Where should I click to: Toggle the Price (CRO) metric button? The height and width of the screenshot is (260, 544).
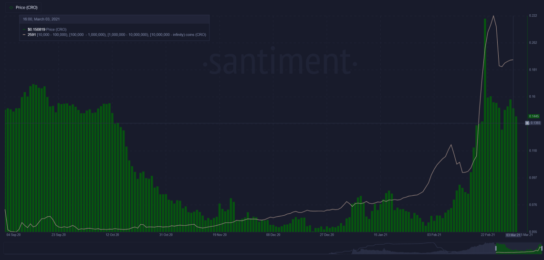[23, 8]
